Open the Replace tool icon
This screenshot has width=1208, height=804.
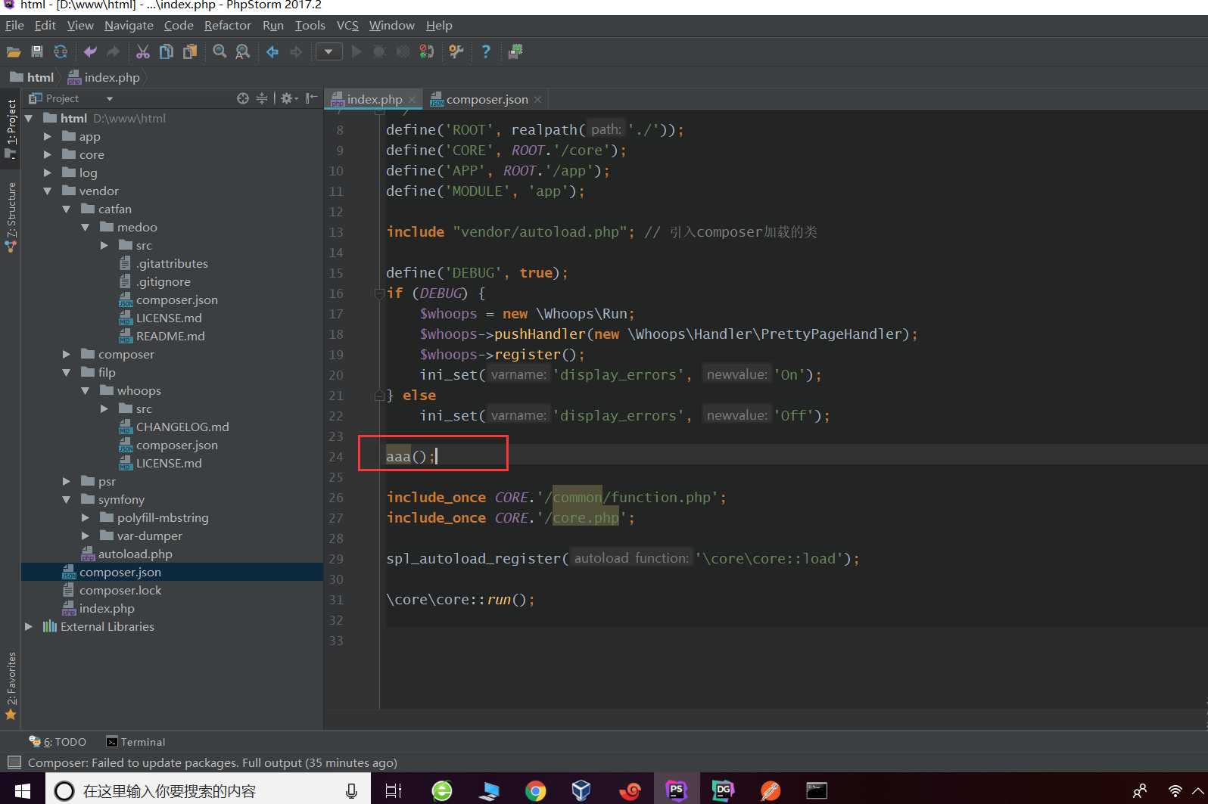click(243, 51)
